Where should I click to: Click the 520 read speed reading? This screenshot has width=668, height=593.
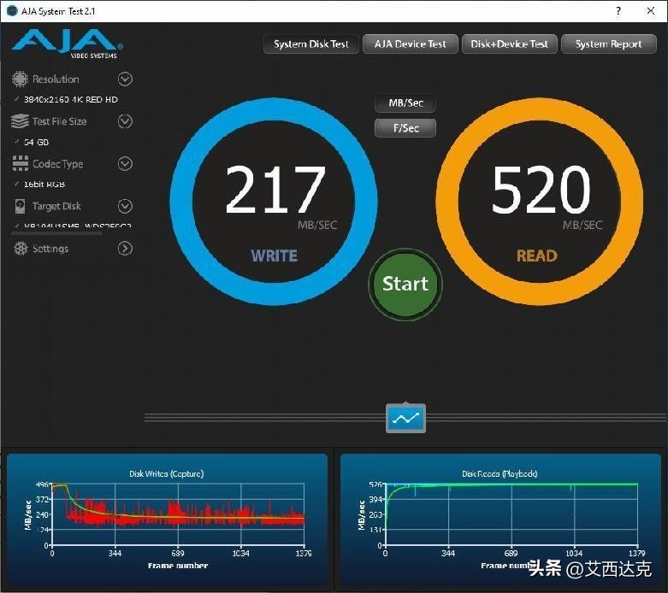[541, 190]
